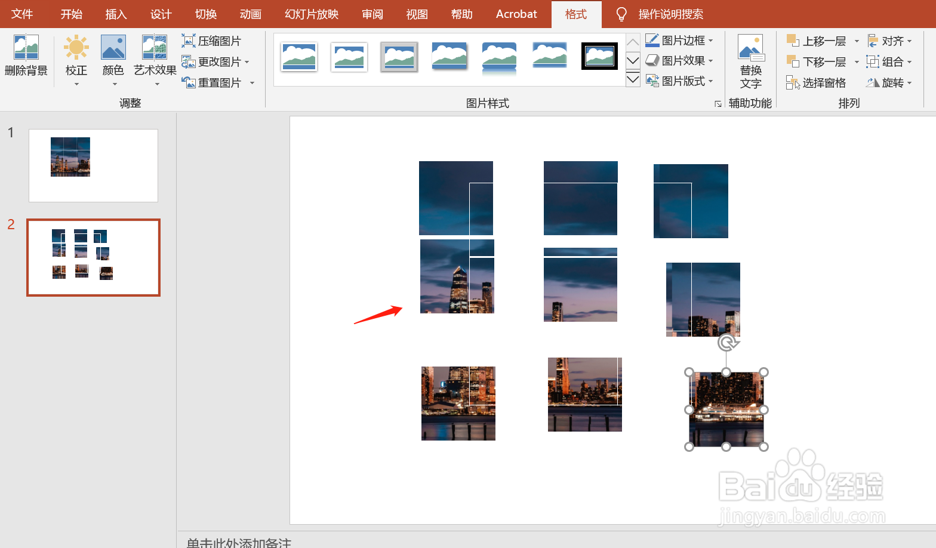Expand the Color dropdown arrow

[114, 84]
